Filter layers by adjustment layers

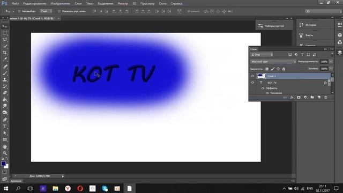point(296,55)
